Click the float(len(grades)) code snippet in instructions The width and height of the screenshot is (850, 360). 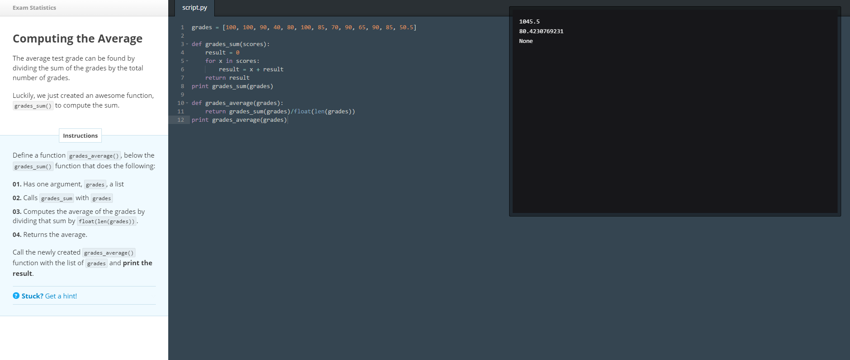107,221
